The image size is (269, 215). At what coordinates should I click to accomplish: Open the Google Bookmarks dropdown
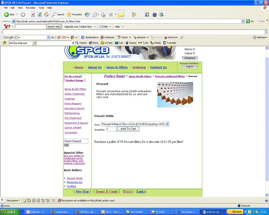click(89, 37)
